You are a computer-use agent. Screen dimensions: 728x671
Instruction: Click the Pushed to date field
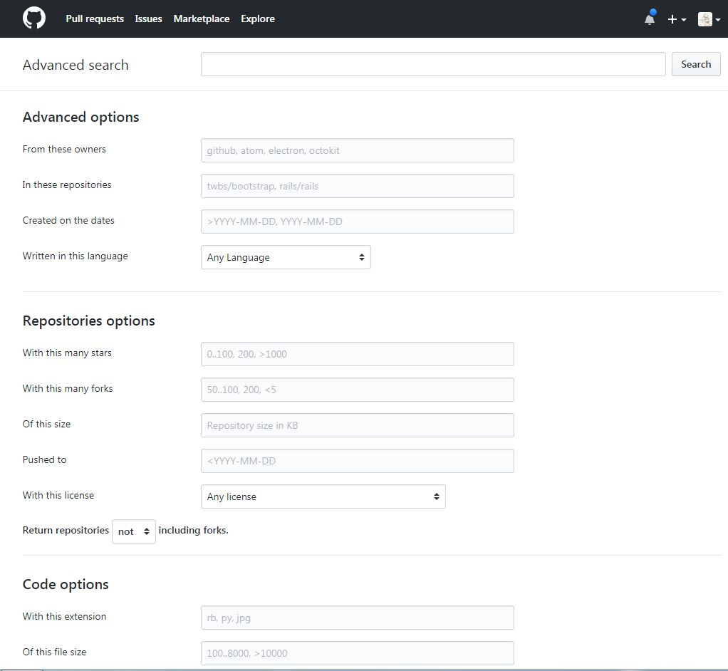tap(358, 461)
